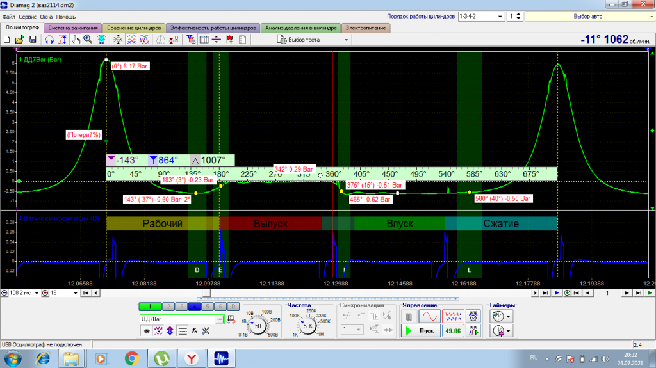This screenshot has width=656, height=368.
Task: Click the channel filter waveform icon
Action: [158, 331]
